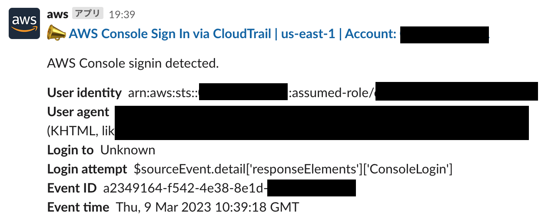Click the "AWS Console signin detected." text
This screenshot has height=222, width=558.
[133, 64]
